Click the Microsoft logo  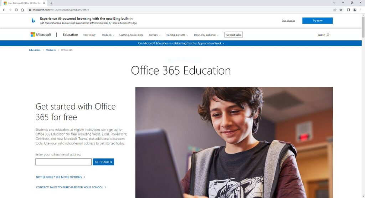click(x=41, y=35)
